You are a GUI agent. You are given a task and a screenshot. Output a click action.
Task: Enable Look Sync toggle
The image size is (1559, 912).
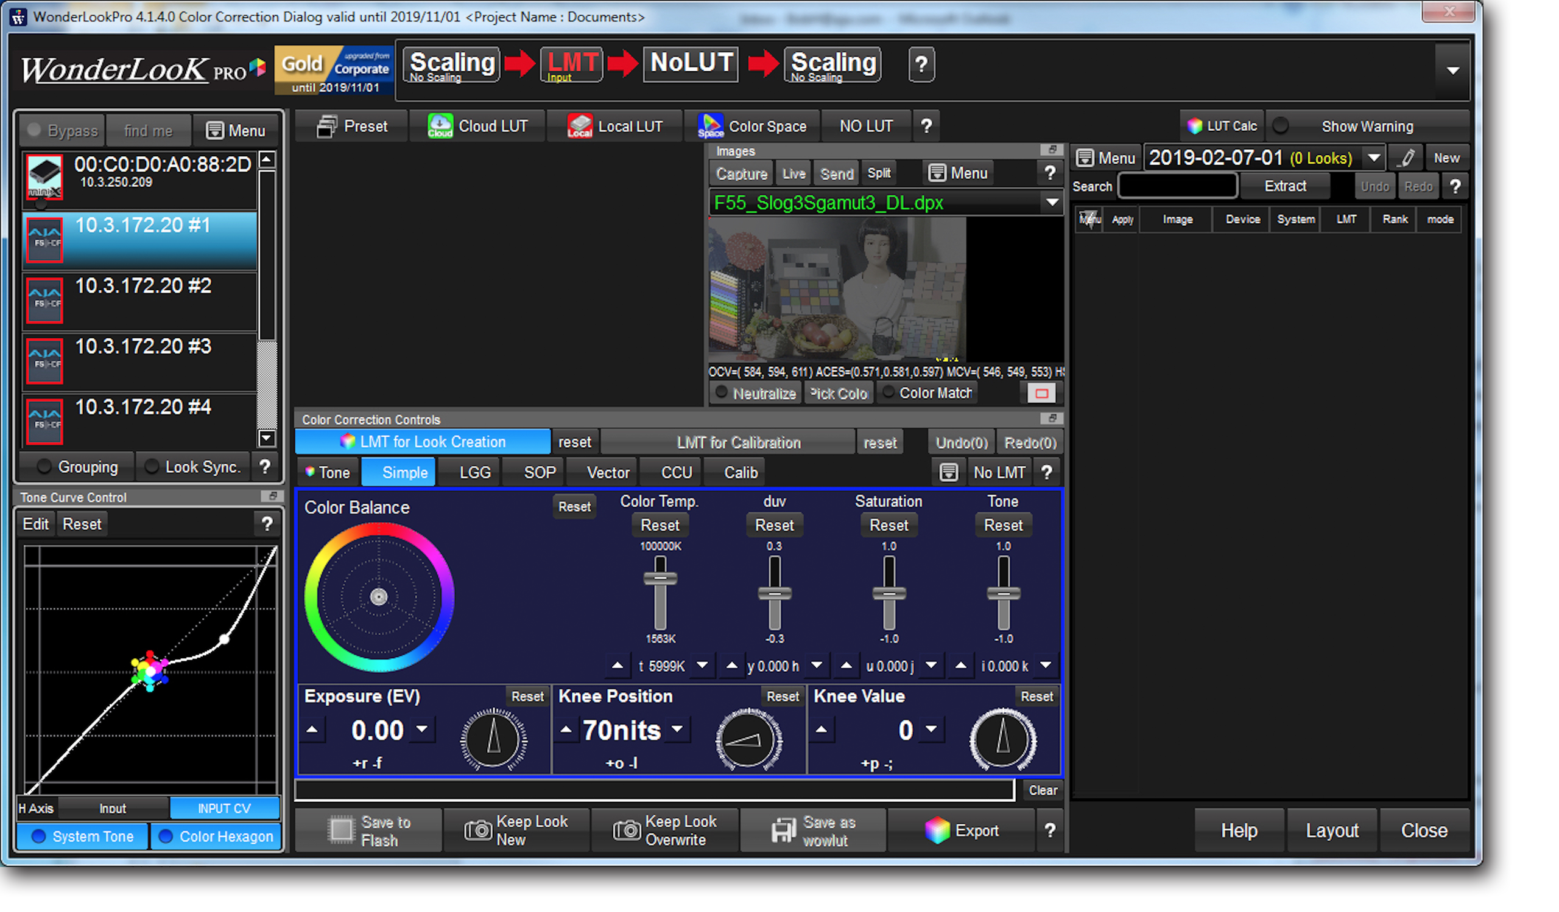[x=152, y=467]
